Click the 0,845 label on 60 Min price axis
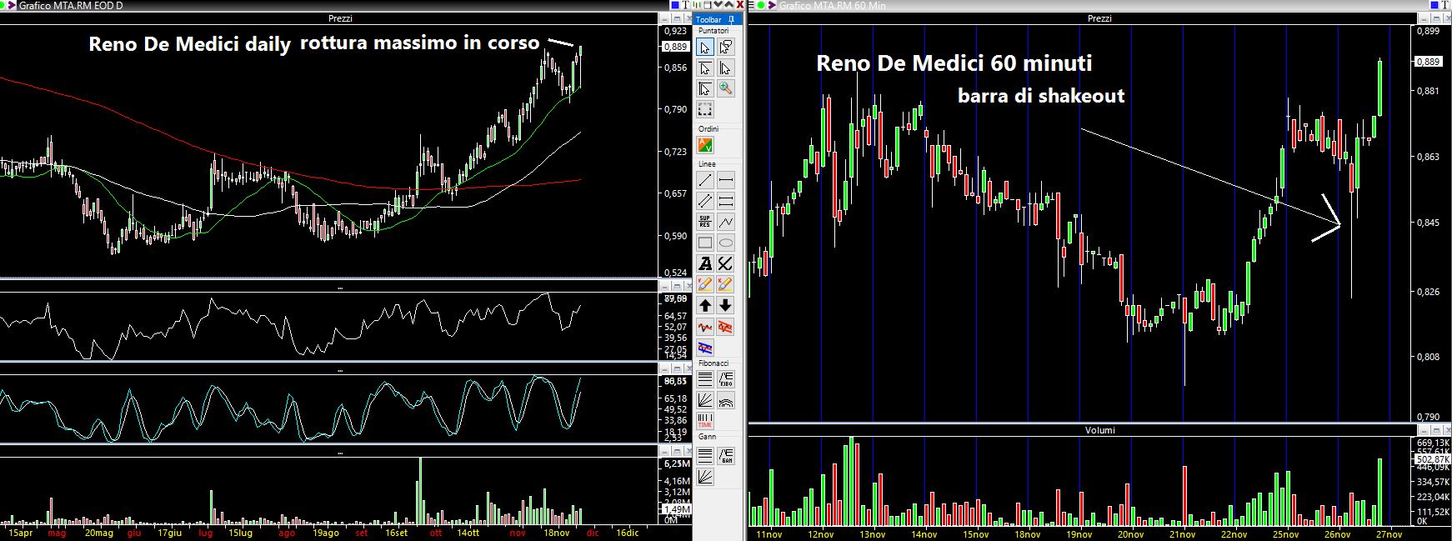 1427,223
